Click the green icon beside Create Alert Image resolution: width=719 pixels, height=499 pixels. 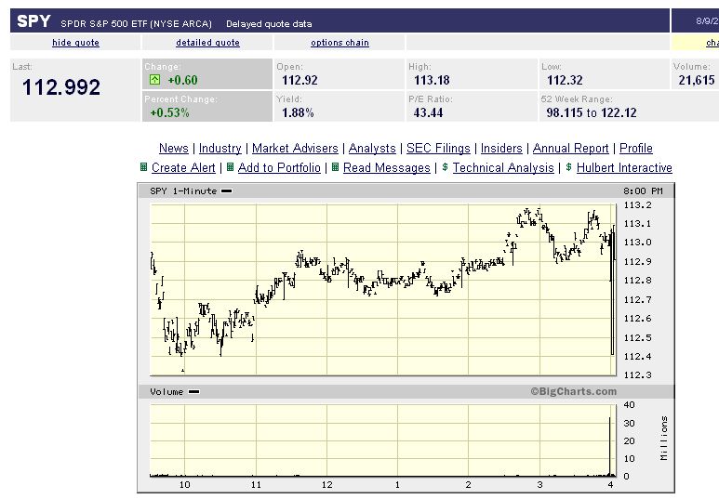click(x=143, y=167)
